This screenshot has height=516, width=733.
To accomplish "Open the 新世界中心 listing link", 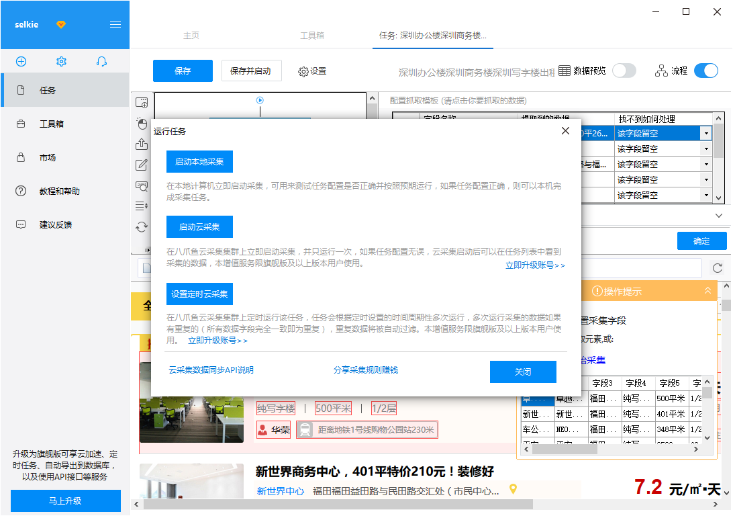I will click(x=281, y=491).
